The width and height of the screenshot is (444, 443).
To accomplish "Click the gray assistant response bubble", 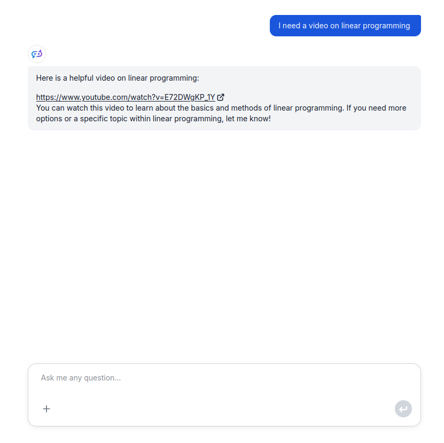I will tap(224, 98).
